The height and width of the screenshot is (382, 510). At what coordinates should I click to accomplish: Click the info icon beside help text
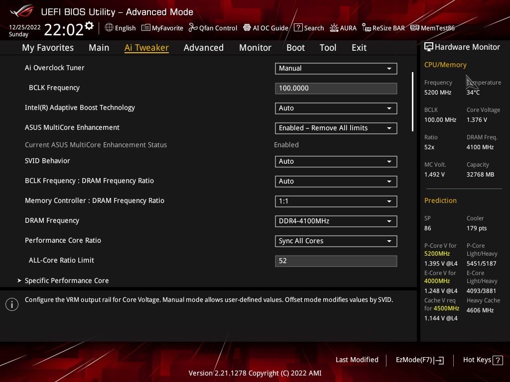click(12, 304)
